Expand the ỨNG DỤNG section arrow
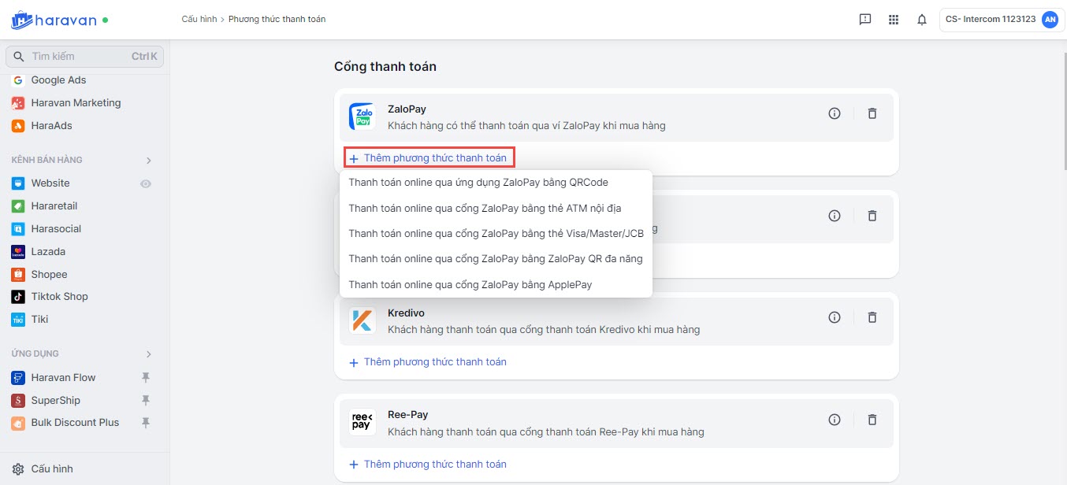The height and width of the screenshot is (485, 1067). (148, 354)
